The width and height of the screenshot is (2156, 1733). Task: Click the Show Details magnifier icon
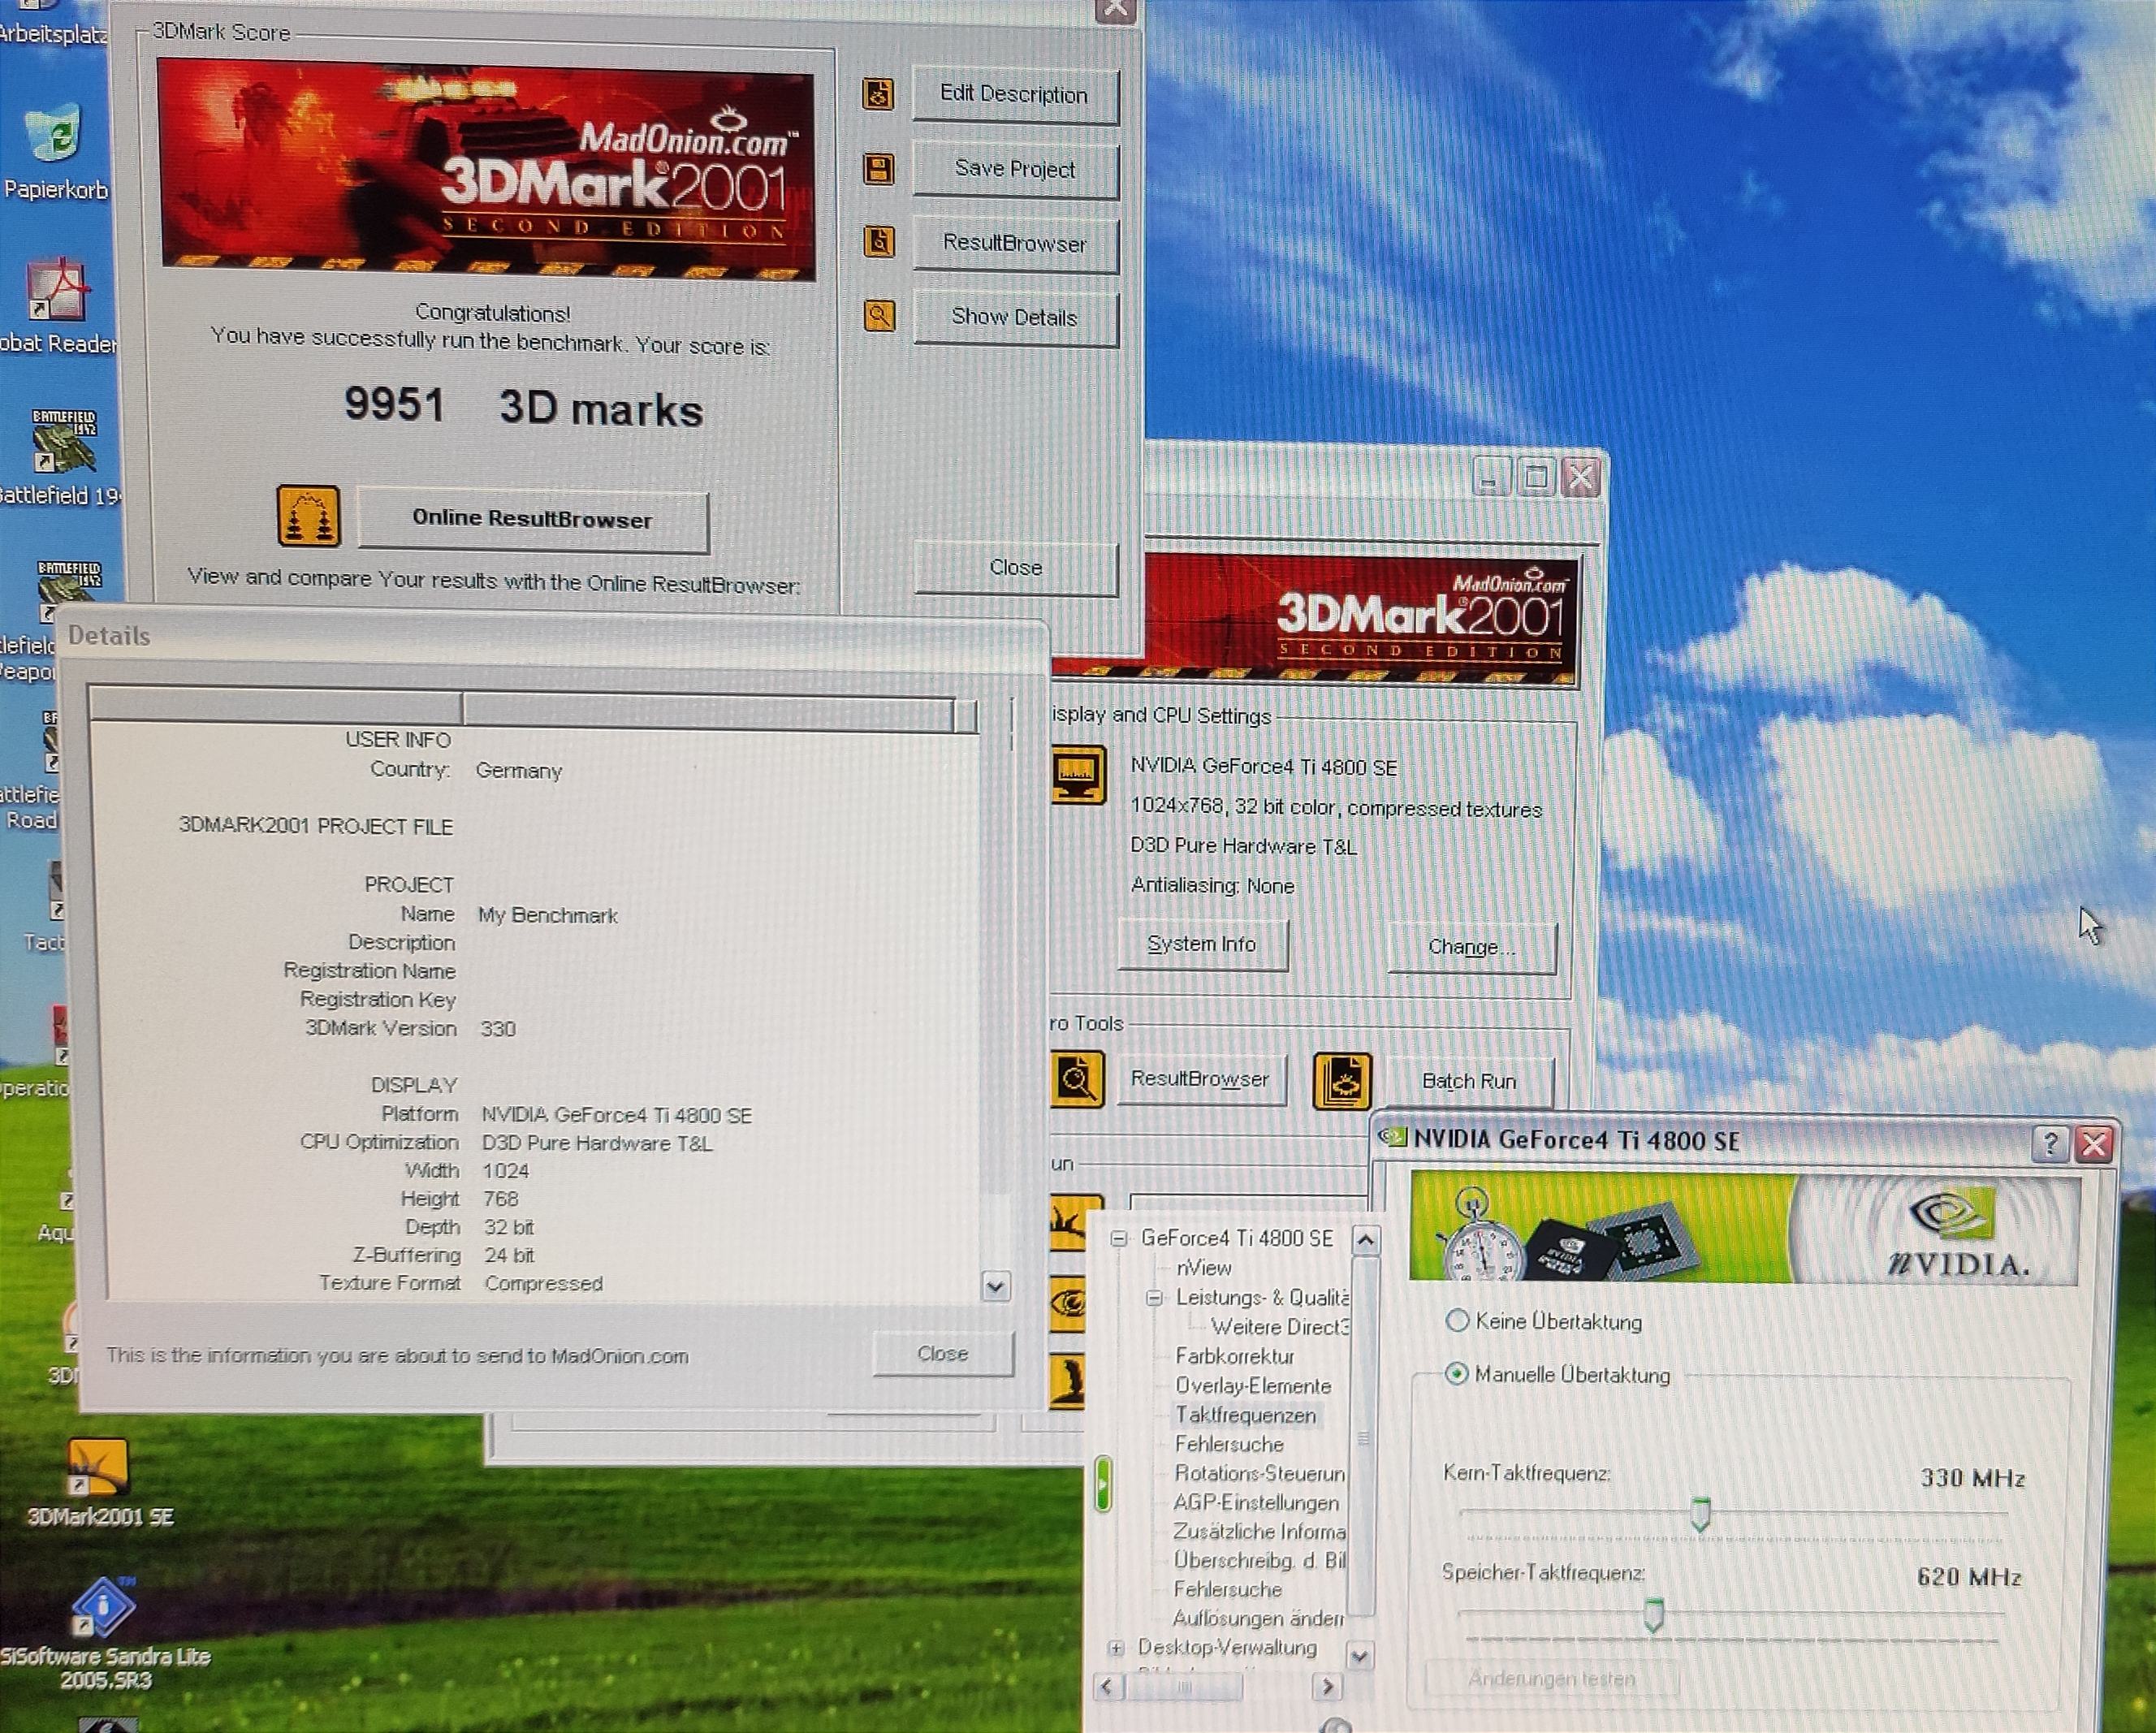click(879, 316)
